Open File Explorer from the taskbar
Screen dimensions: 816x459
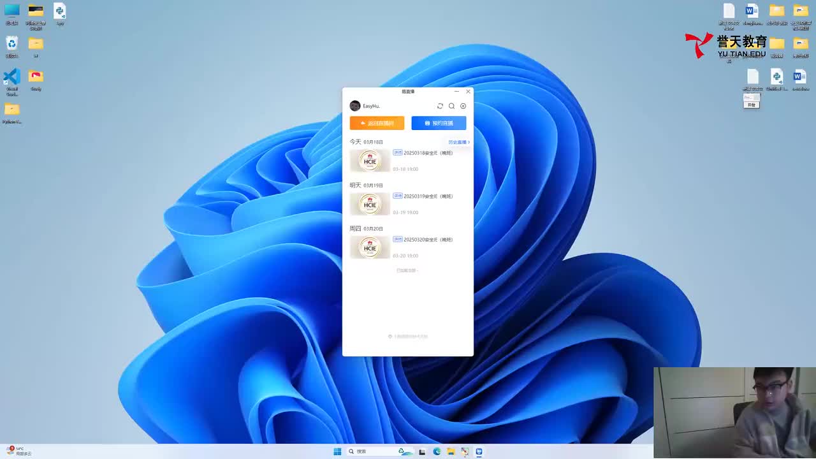[x=451, y=451]
